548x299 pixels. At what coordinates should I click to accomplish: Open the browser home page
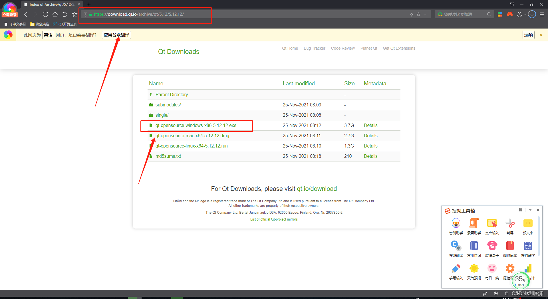(x=55, y=14)
